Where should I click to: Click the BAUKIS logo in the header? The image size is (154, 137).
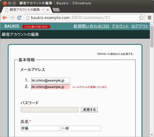point(12,26)
